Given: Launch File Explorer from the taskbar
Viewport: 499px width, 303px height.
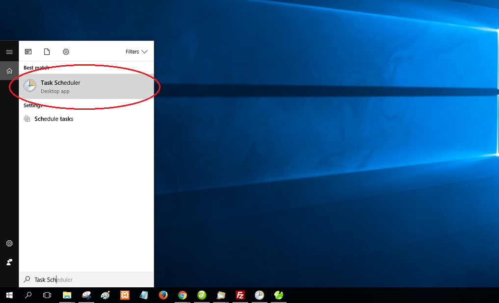Looking at the screenshot, I should [x=67, y=295].
